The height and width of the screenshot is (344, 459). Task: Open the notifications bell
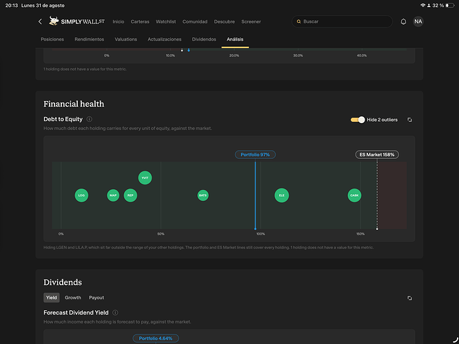tap(403, 21)
